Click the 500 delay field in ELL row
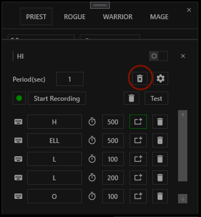The width and height of the screenshot is (201, 217). pyautogui.click(x=113, y=140)
